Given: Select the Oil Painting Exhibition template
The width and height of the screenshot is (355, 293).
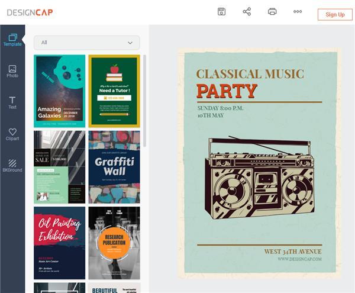Looking at the screenshot, I should pyautogui.click(x=60, y=243).
